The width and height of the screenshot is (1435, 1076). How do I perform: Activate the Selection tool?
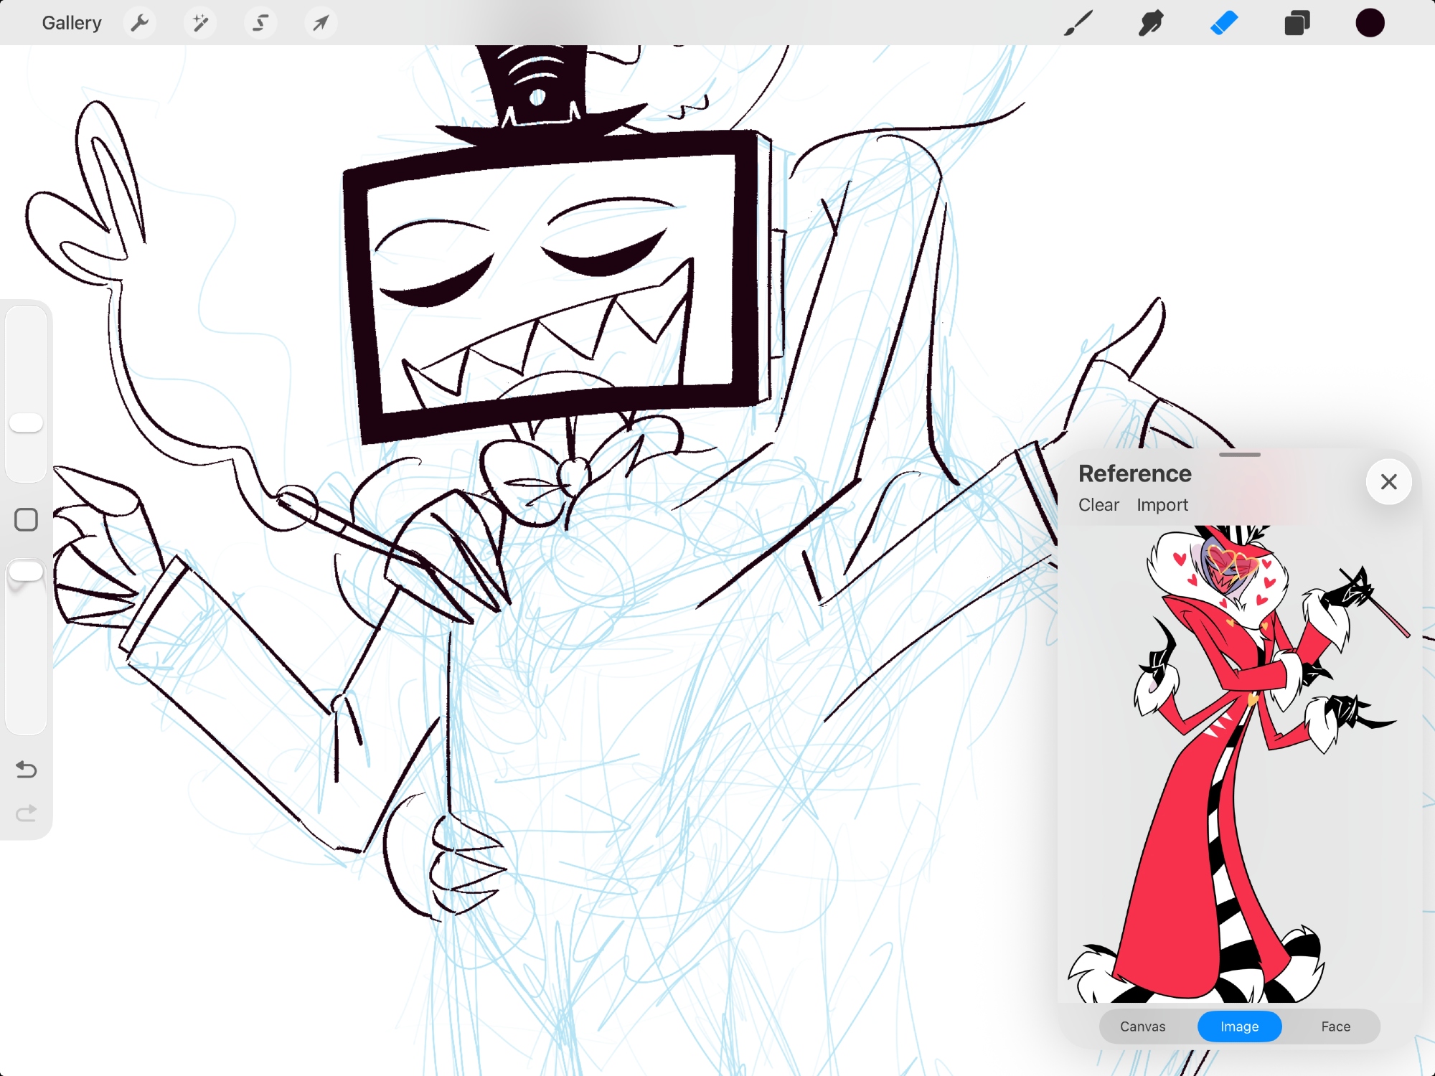(x=260, y=23)
